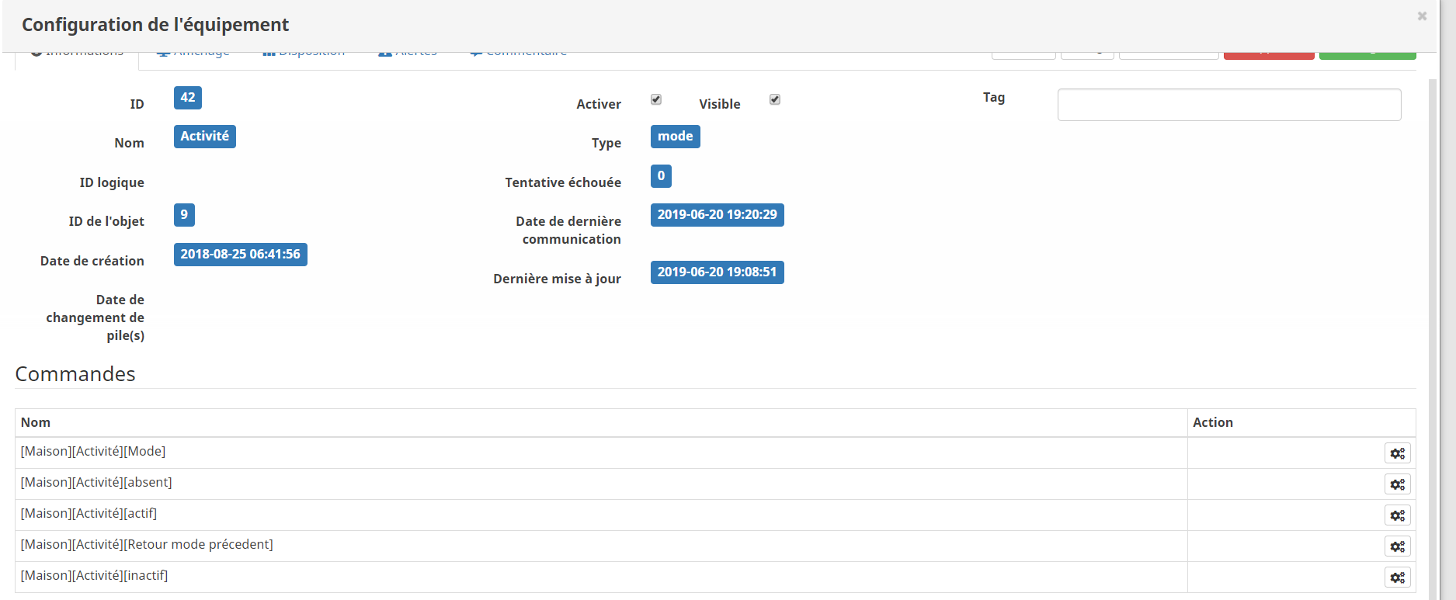Click the 'Date de changement de pile(s)' label

[95, 317]
